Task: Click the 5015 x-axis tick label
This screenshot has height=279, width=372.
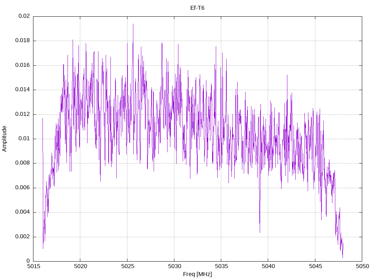Action: (33, 266)
